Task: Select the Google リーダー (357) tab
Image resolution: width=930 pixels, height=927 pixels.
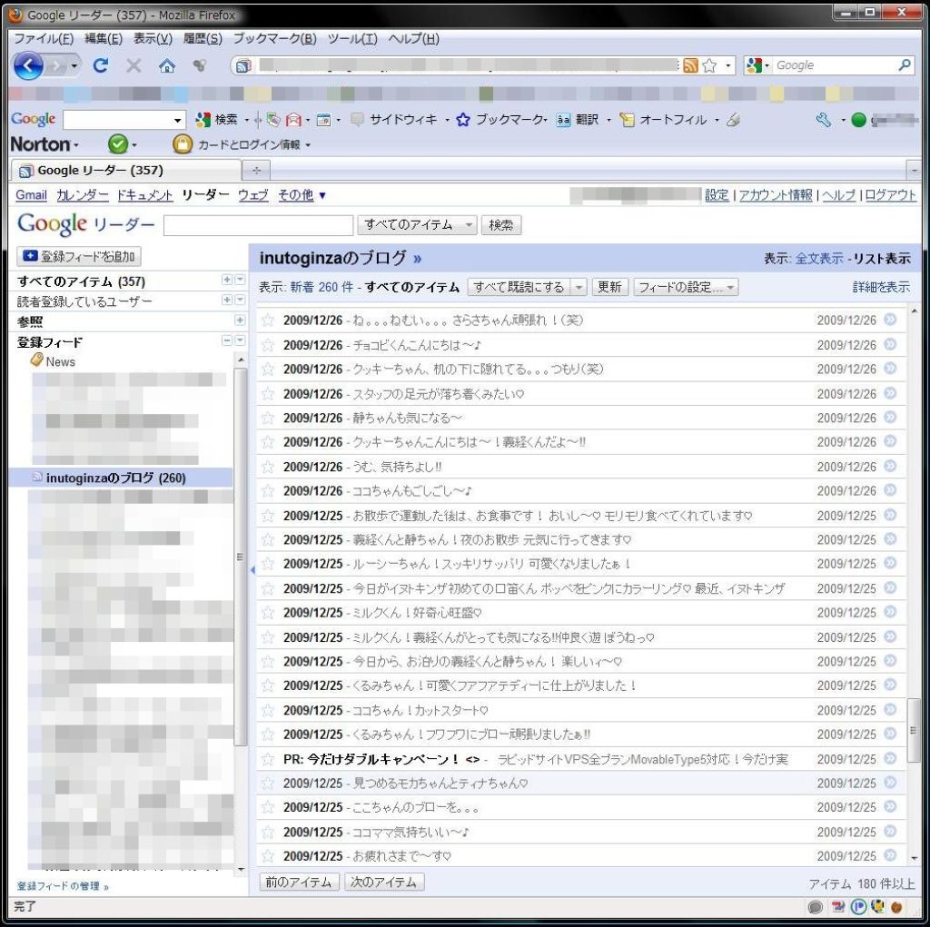Action: [125, 171]
